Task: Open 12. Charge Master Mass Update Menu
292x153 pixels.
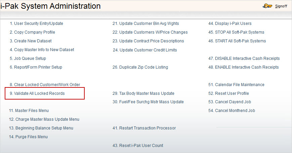Action: pyautogui.click(x=44, y=119)
